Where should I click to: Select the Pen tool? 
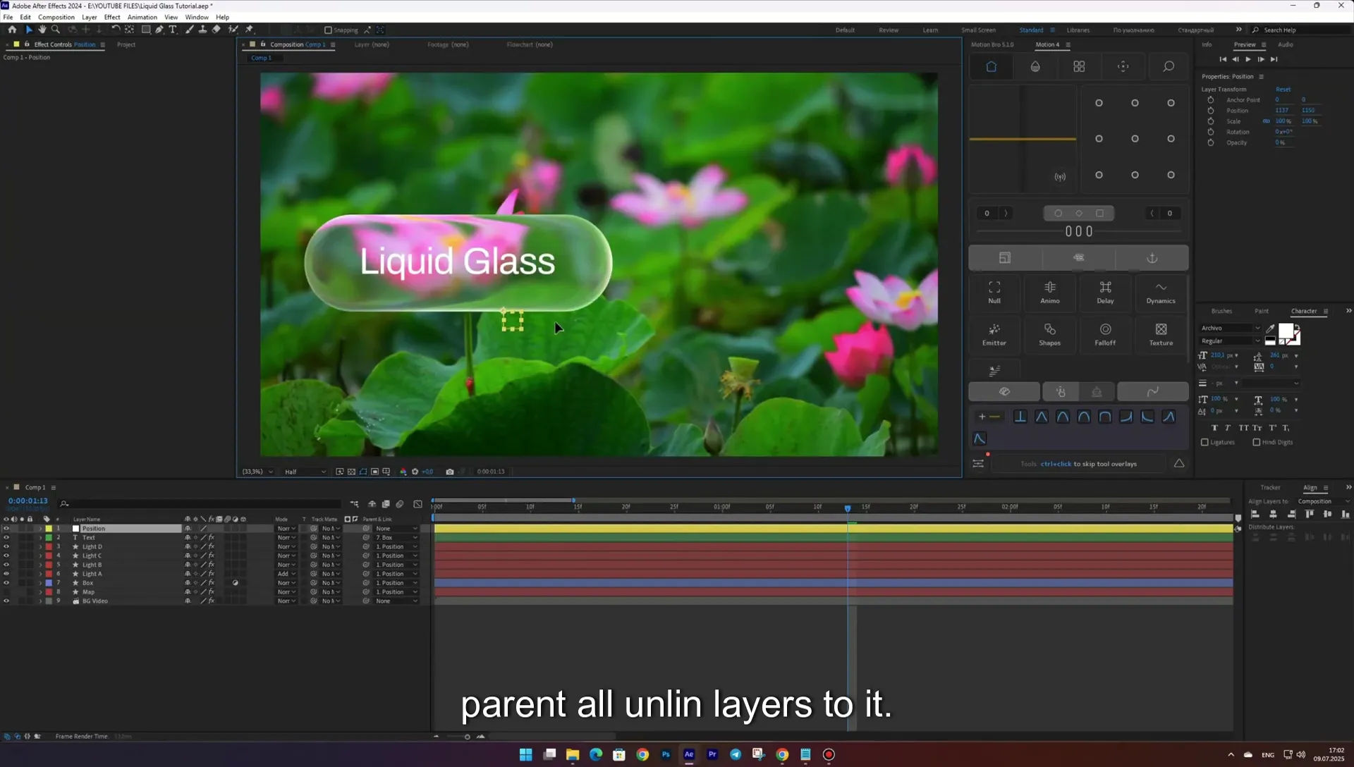coord(159,30)
